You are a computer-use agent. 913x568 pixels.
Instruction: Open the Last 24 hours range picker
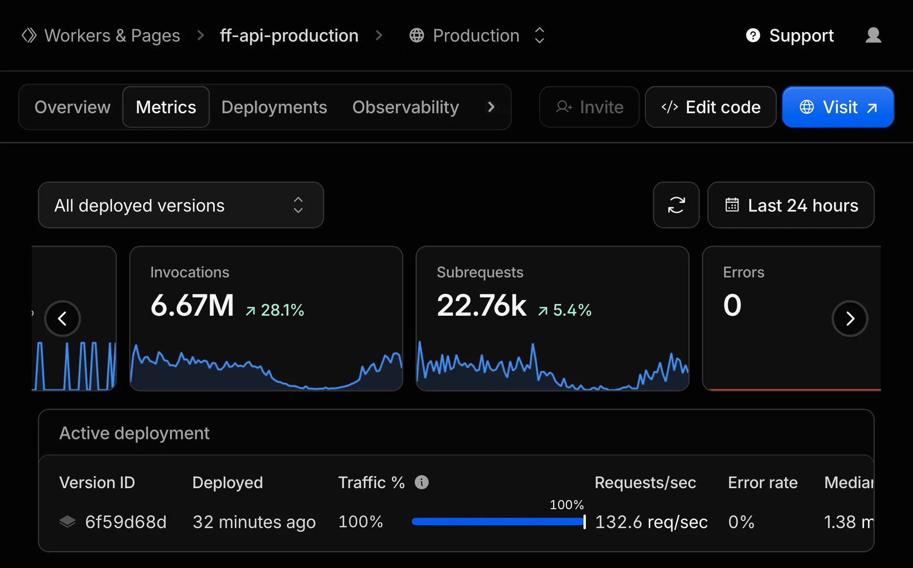790,205
